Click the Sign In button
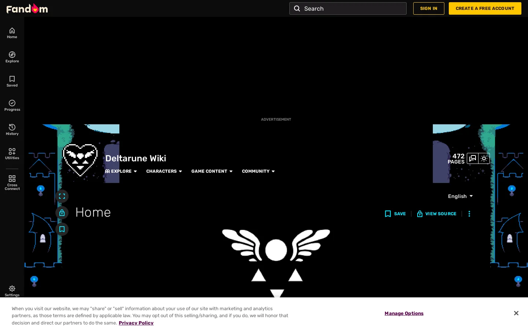 [429, 8]
